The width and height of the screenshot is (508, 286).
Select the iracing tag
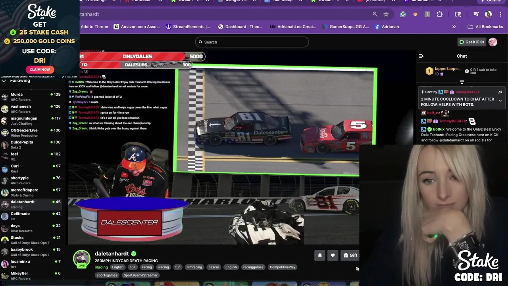[x=164, y=267]
